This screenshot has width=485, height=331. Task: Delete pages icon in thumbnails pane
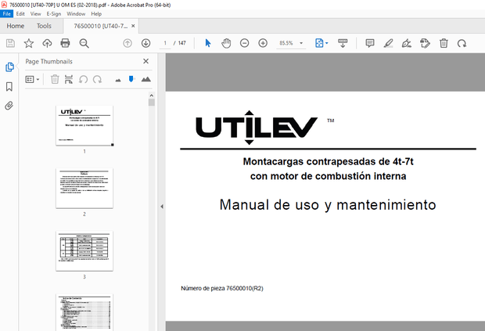tap(55, 80)
